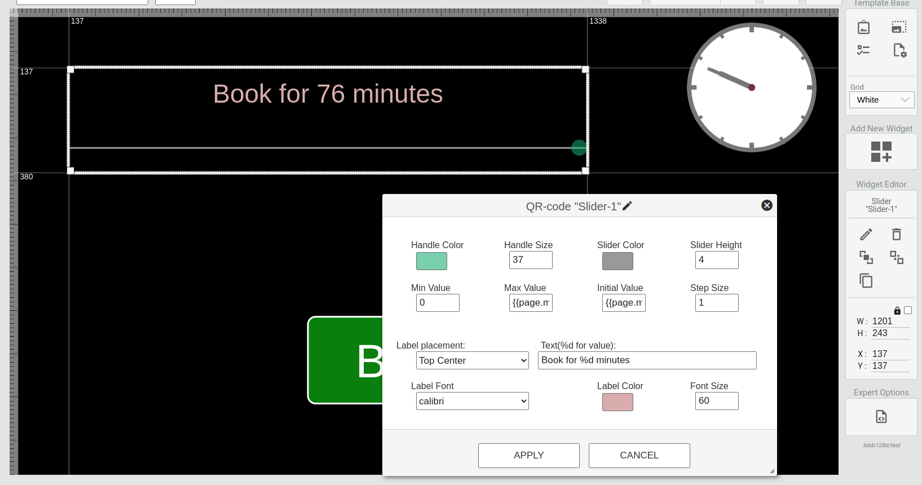The width and height of the screenshot is (922, 485).
Task: Open the checklist settings icon
Action: click(x=863, y=50)
